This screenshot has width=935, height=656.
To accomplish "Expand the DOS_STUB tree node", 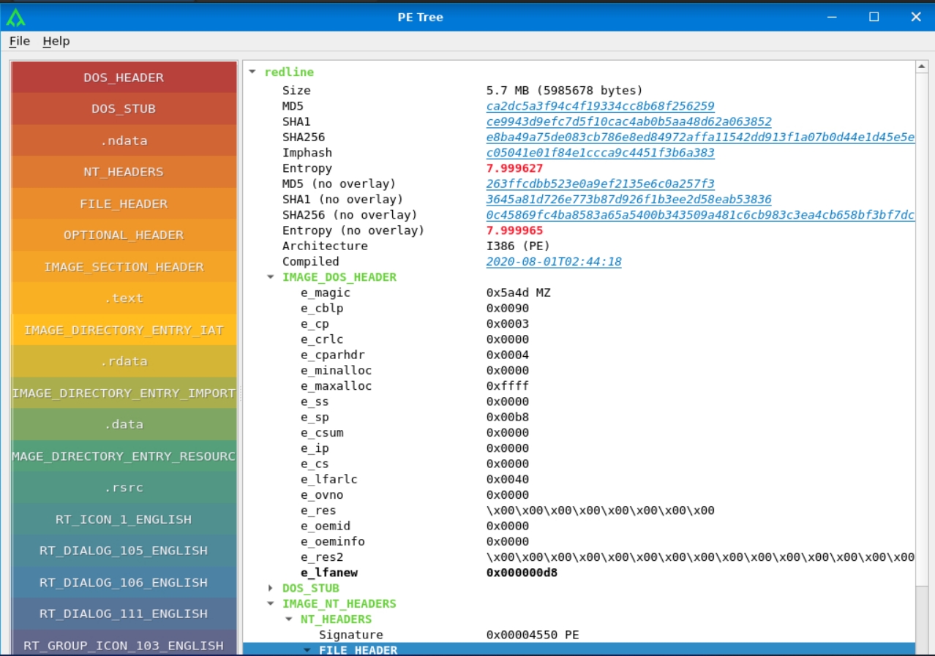I will (271, 588).
